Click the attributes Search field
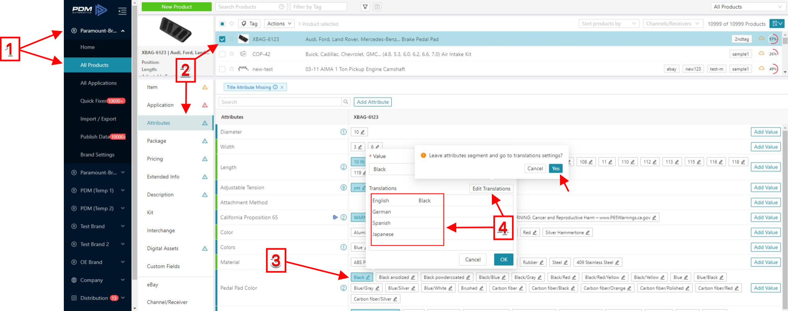The height and width of the screenshot is (311, 788). click(x=280, y=102)
